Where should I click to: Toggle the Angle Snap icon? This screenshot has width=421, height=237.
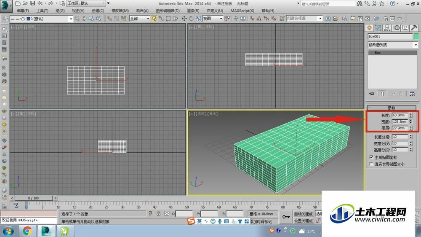pyautogui.click(x=259, y=19)
